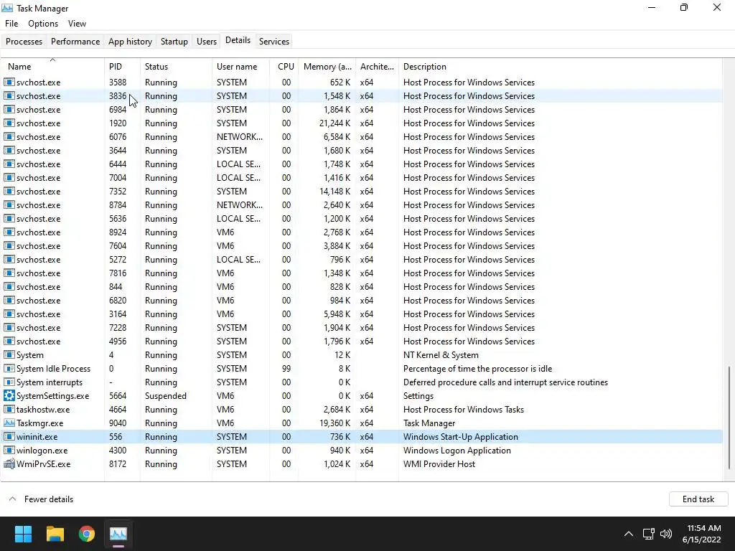This screenshot has width=735, height=551.
Task: Switch to the Performance tab
Action: click(x=75, y=41)
